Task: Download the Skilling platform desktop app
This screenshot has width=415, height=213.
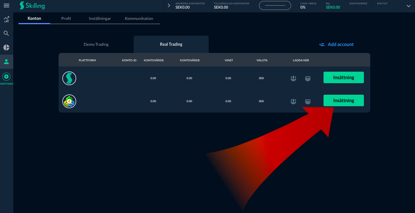Action: [294, 78]
